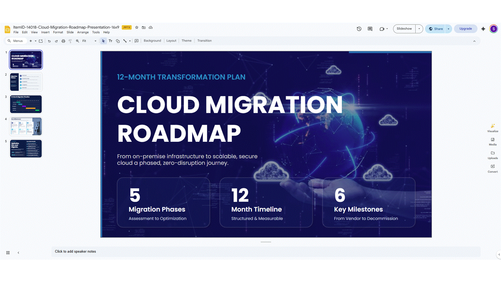Screen dimensions: 501x282
Task: Open the Help menu
Action: (106, 33)
